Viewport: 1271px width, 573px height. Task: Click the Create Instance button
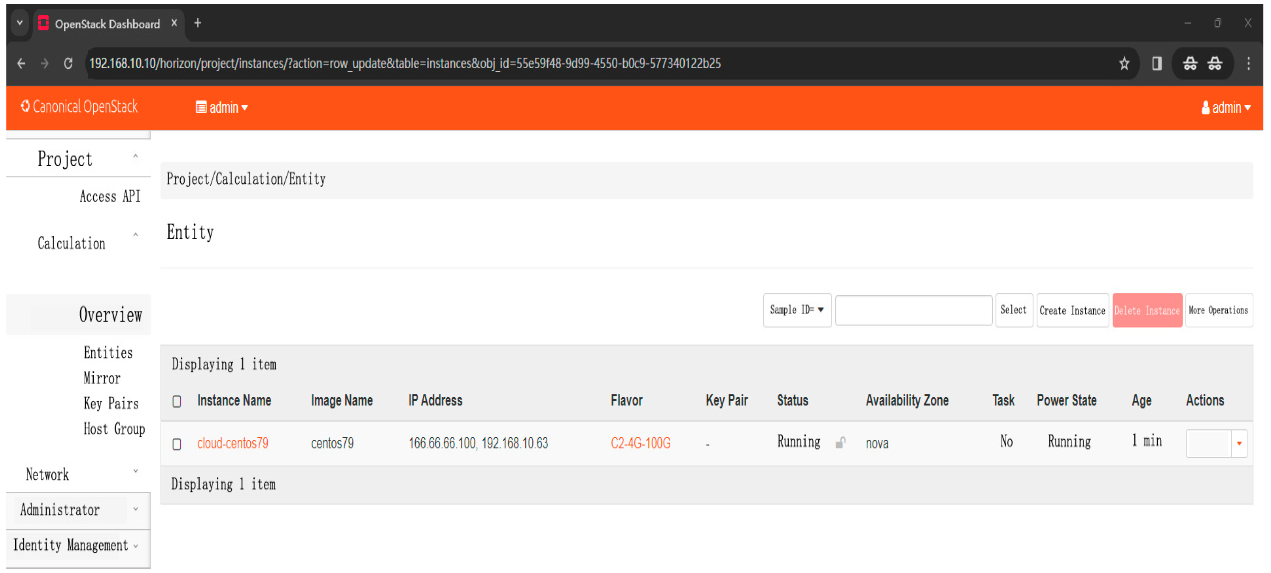pos(1072,310)
